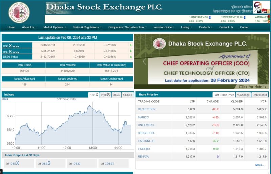Go to the previous banner slide arrow

tap(144, 61)
